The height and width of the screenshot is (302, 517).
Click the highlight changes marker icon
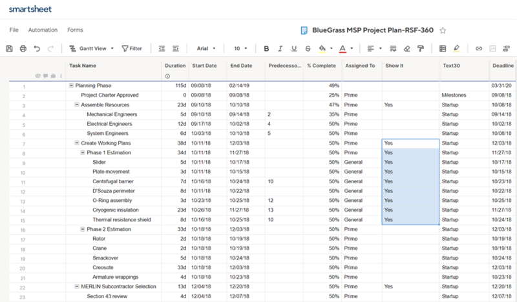pos(456,48)
